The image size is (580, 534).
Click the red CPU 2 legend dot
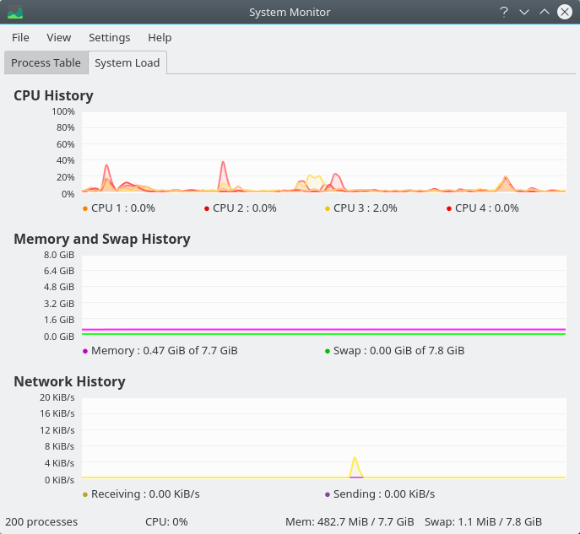(207, 208)
